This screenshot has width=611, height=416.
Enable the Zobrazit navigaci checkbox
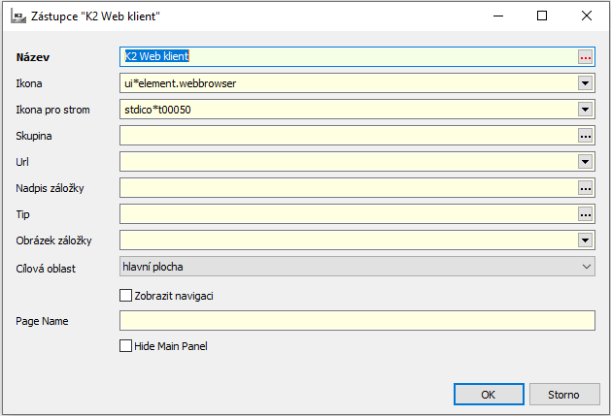[125, 296]
